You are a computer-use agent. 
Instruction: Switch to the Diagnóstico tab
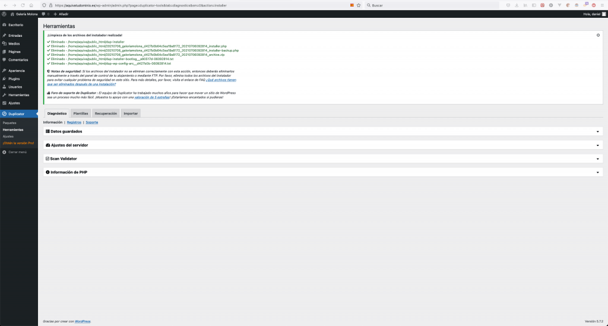click(57, 113)
